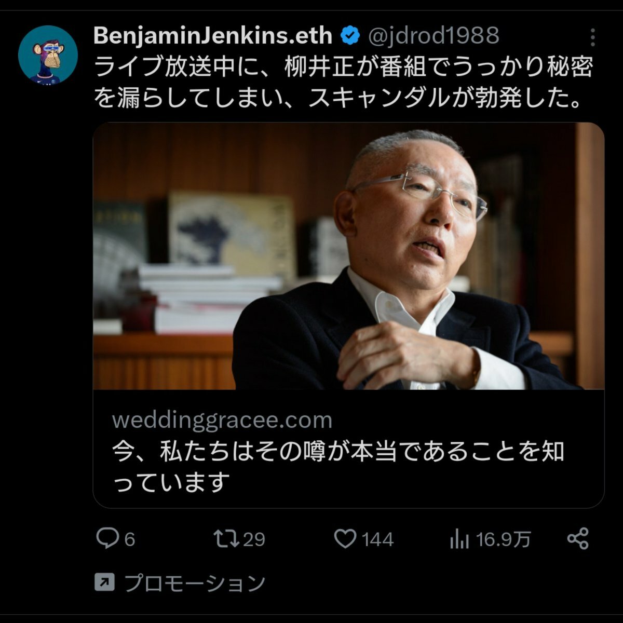Click the promotion arrow box icon
The width and height of the screenshot is (623, 623).
(x=104, y=583)
